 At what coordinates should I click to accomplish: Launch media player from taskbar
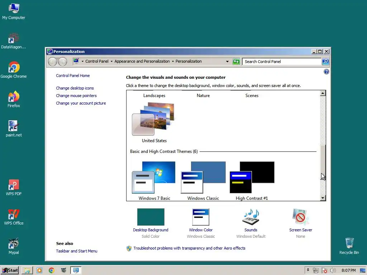pos(39,270)
